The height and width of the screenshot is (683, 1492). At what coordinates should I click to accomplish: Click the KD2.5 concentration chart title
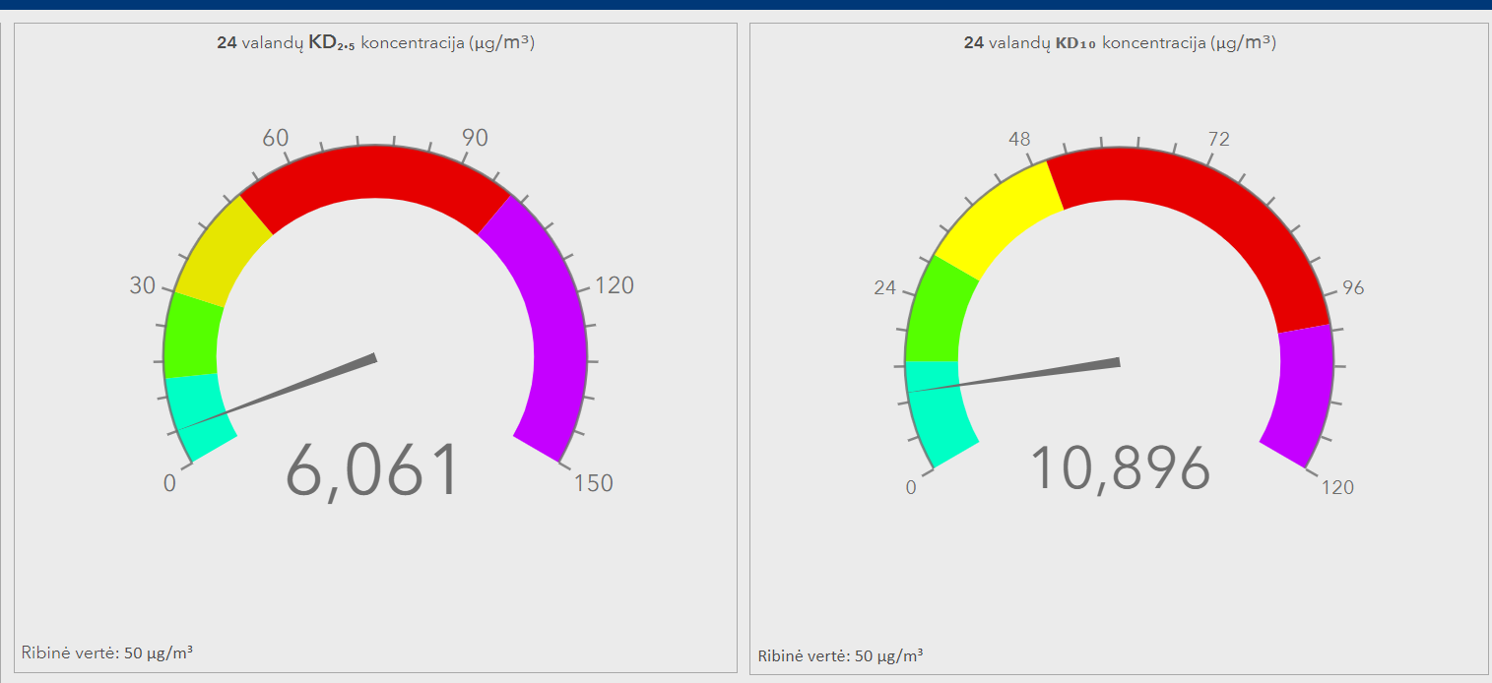375,43
